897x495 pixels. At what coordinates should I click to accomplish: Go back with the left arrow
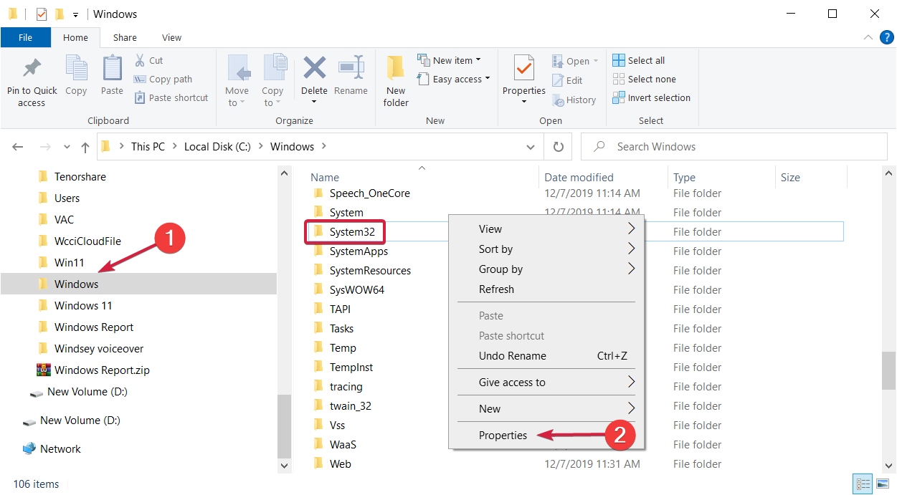18,147
